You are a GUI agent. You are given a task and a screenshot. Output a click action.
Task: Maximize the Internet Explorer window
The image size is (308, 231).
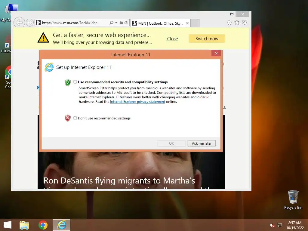232,14
